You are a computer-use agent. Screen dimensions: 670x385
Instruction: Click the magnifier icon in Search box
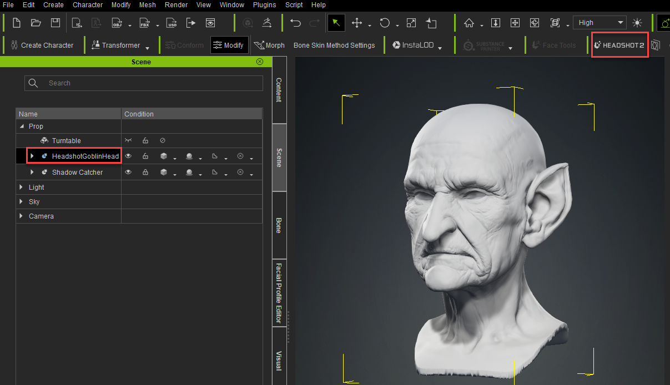[33, 83]
